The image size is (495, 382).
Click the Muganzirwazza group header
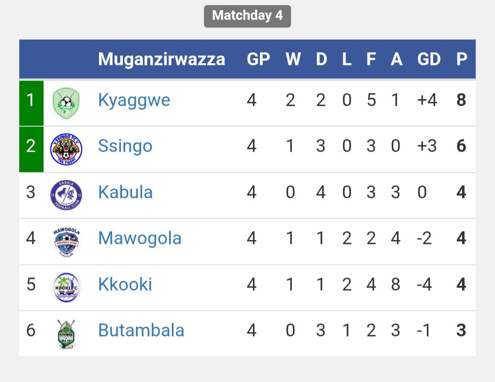coord(161,59)
